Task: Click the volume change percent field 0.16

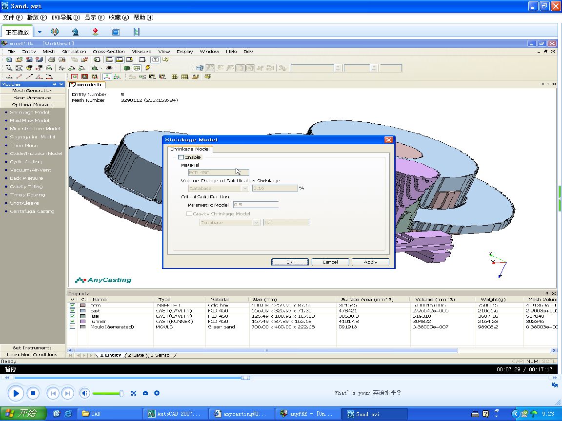Action: point(275,188)
